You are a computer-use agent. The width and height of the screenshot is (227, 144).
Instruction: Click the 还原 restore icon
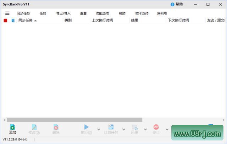(x=135, y=127)
